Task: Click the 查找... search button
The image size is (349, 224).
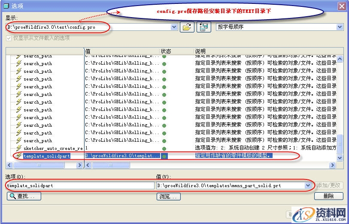Action: pyautogui.click(x=24, y=196)
